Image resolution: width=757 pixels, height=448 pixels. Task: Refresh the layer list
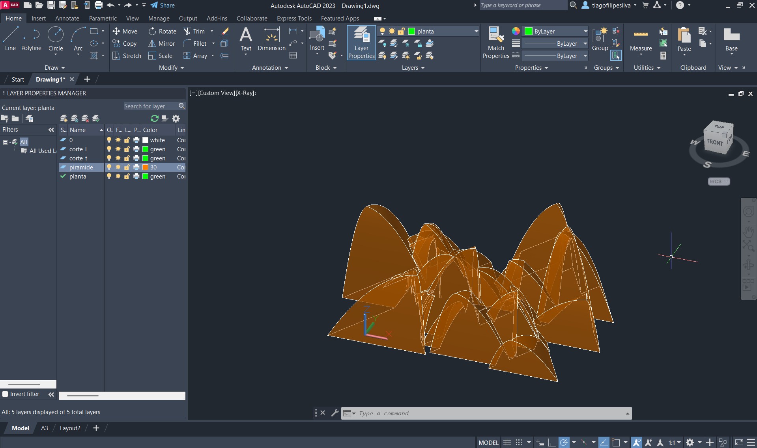pos(154,119)
